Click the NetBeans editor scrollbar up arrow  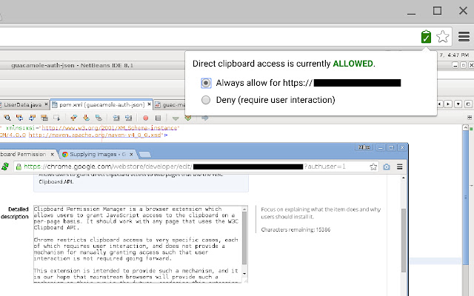(x=466, y=128)
